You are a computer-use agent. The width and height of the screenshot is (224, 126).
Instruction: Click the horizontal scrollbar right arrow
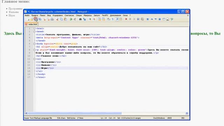coord(187,113)
